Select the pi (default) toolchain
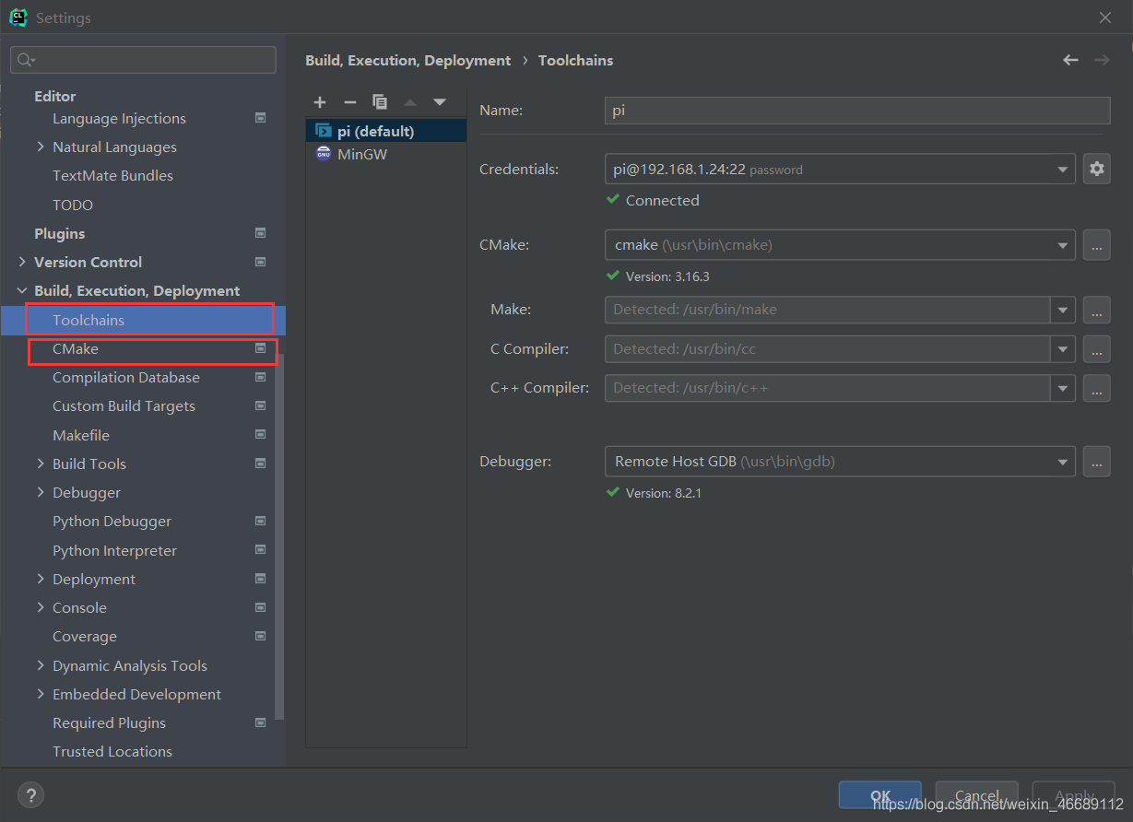Image resolution: width=1133 pixels, height=822 pixels. [x=386, y=131]
